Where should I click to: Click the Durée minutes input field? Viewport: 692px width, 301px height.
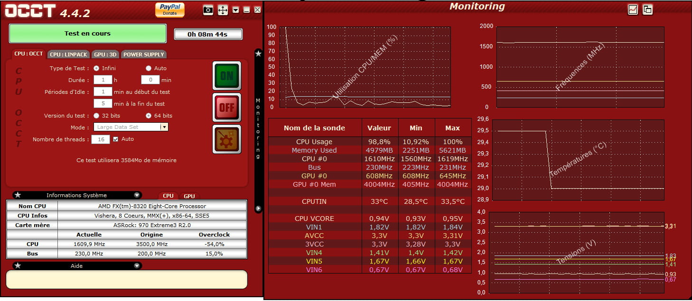(150, 80)
